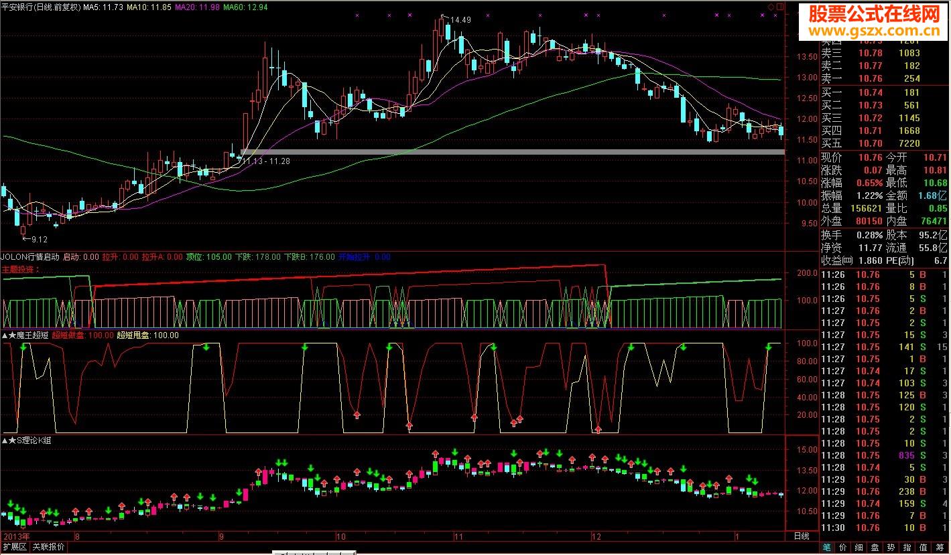Click the 下跌: 178.00 indicator value

[258, 257]
